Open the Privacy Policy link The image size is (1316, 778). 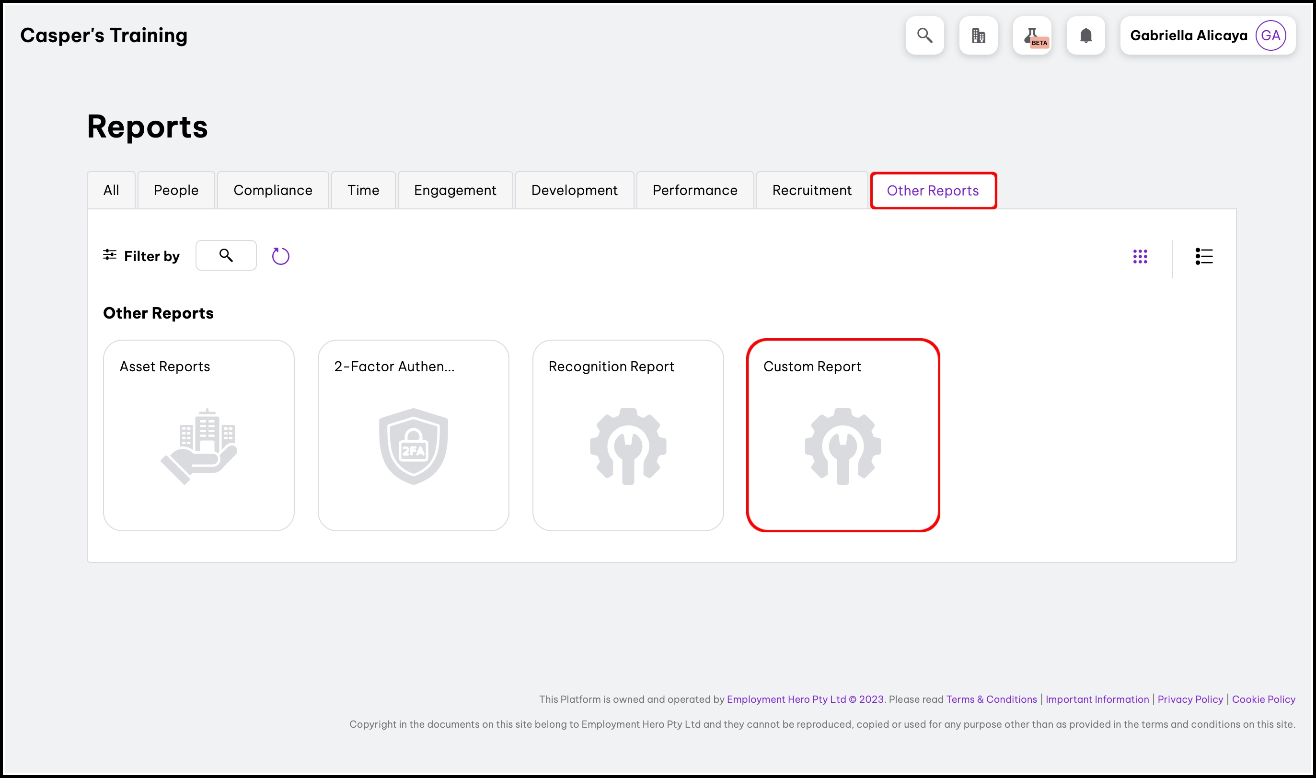pyautogui.click(x=1189, y=699)
